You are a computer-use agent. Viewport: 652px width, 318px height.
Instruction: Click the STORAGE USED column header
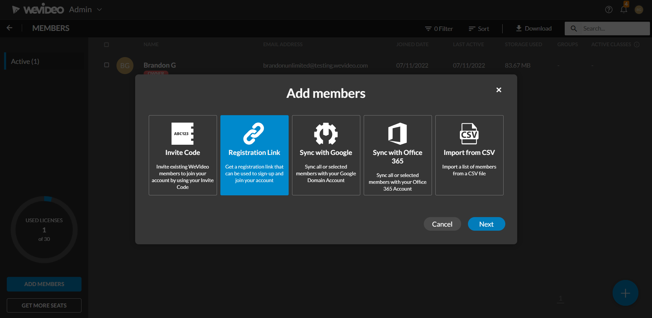point(524,45)
